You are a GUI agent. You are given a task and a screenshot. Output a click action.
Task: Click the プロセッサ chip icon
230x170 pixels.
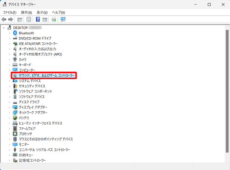tap(15, 134)
